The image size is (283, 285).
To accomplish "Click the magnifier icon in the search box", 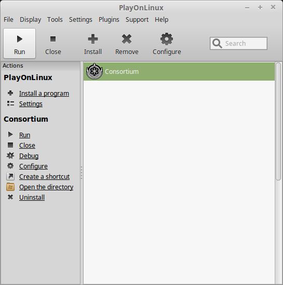I will [x=217, y=44].
